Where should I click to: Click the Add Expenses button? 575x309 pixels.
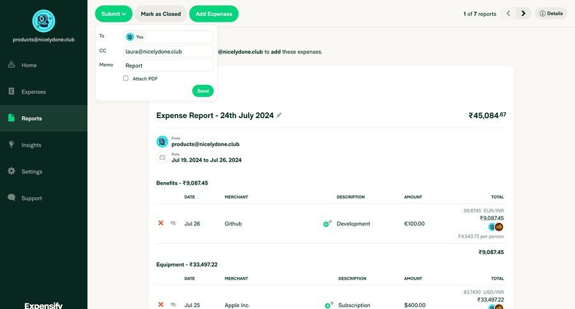click(213, 13)
